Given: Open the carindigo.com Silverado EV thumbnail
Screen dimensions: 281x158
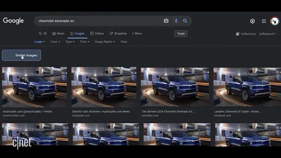Looking at the screenshot, I should pos(175,87).
